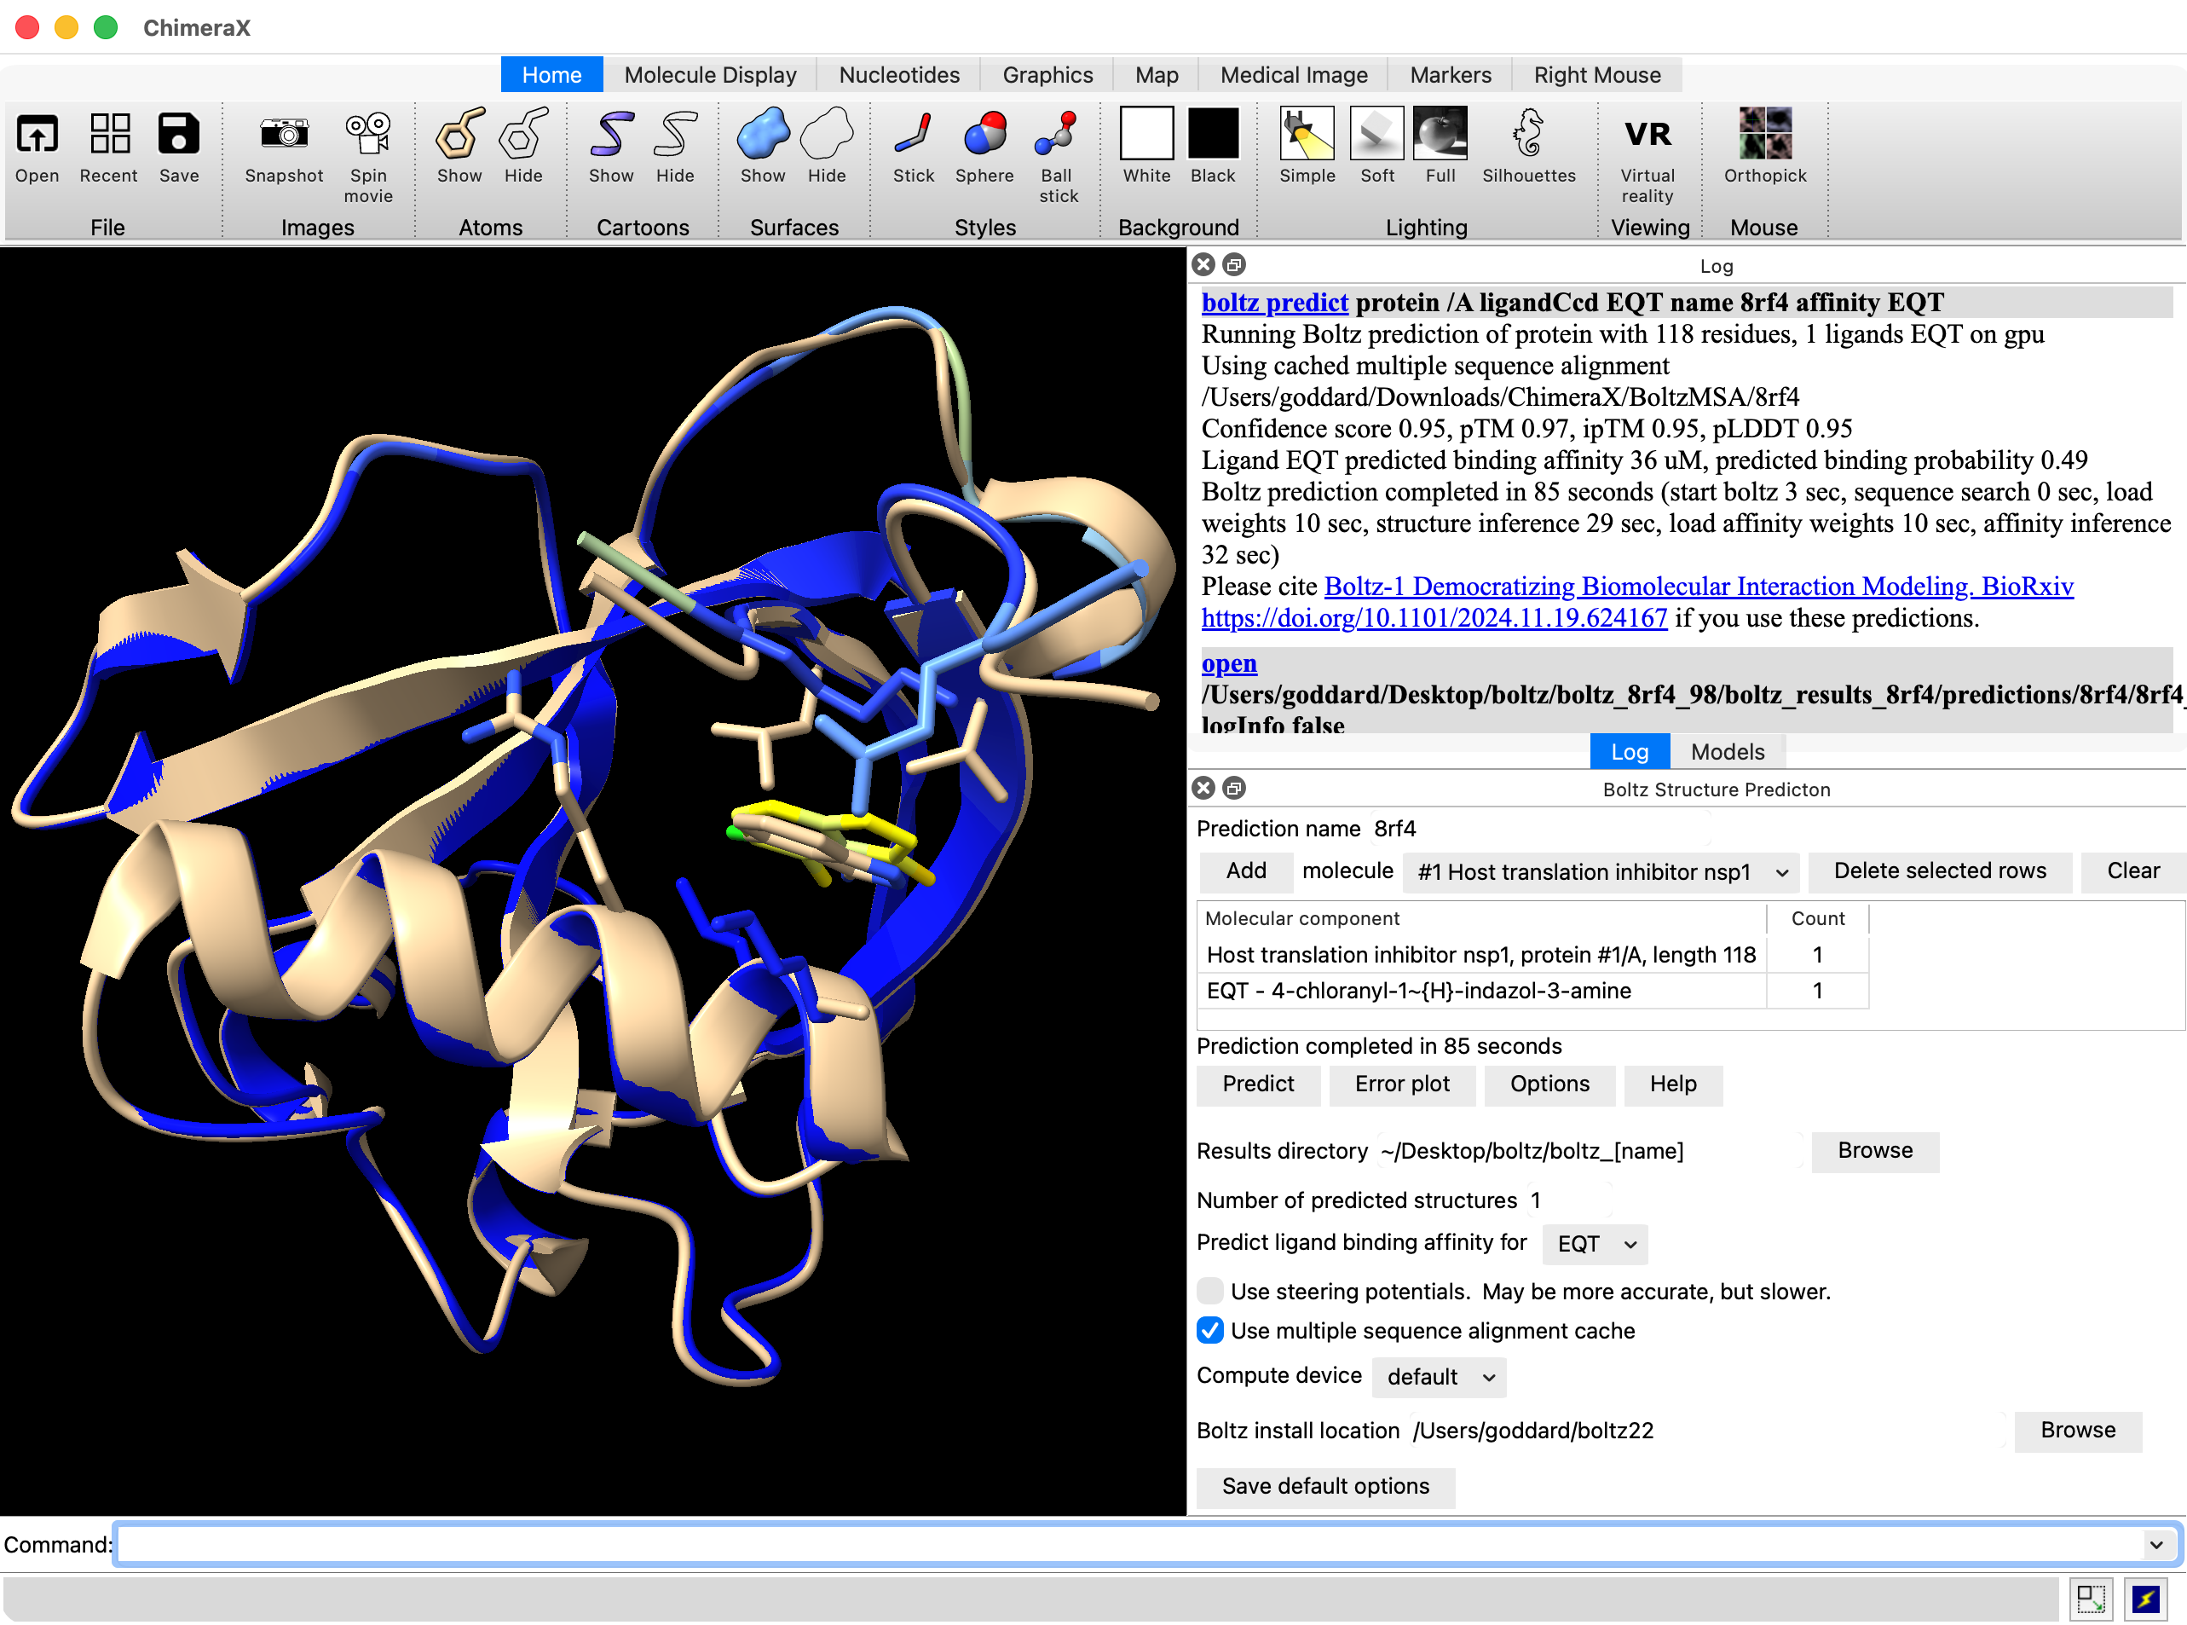Select Ball stick style
This screenshot has height=1625, width=2187.
(1057, 135)
